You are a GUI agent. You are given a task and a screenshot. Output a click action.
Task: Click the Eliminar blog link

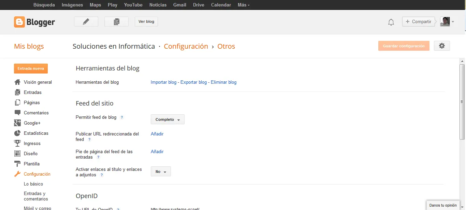(x=223, y=82)
